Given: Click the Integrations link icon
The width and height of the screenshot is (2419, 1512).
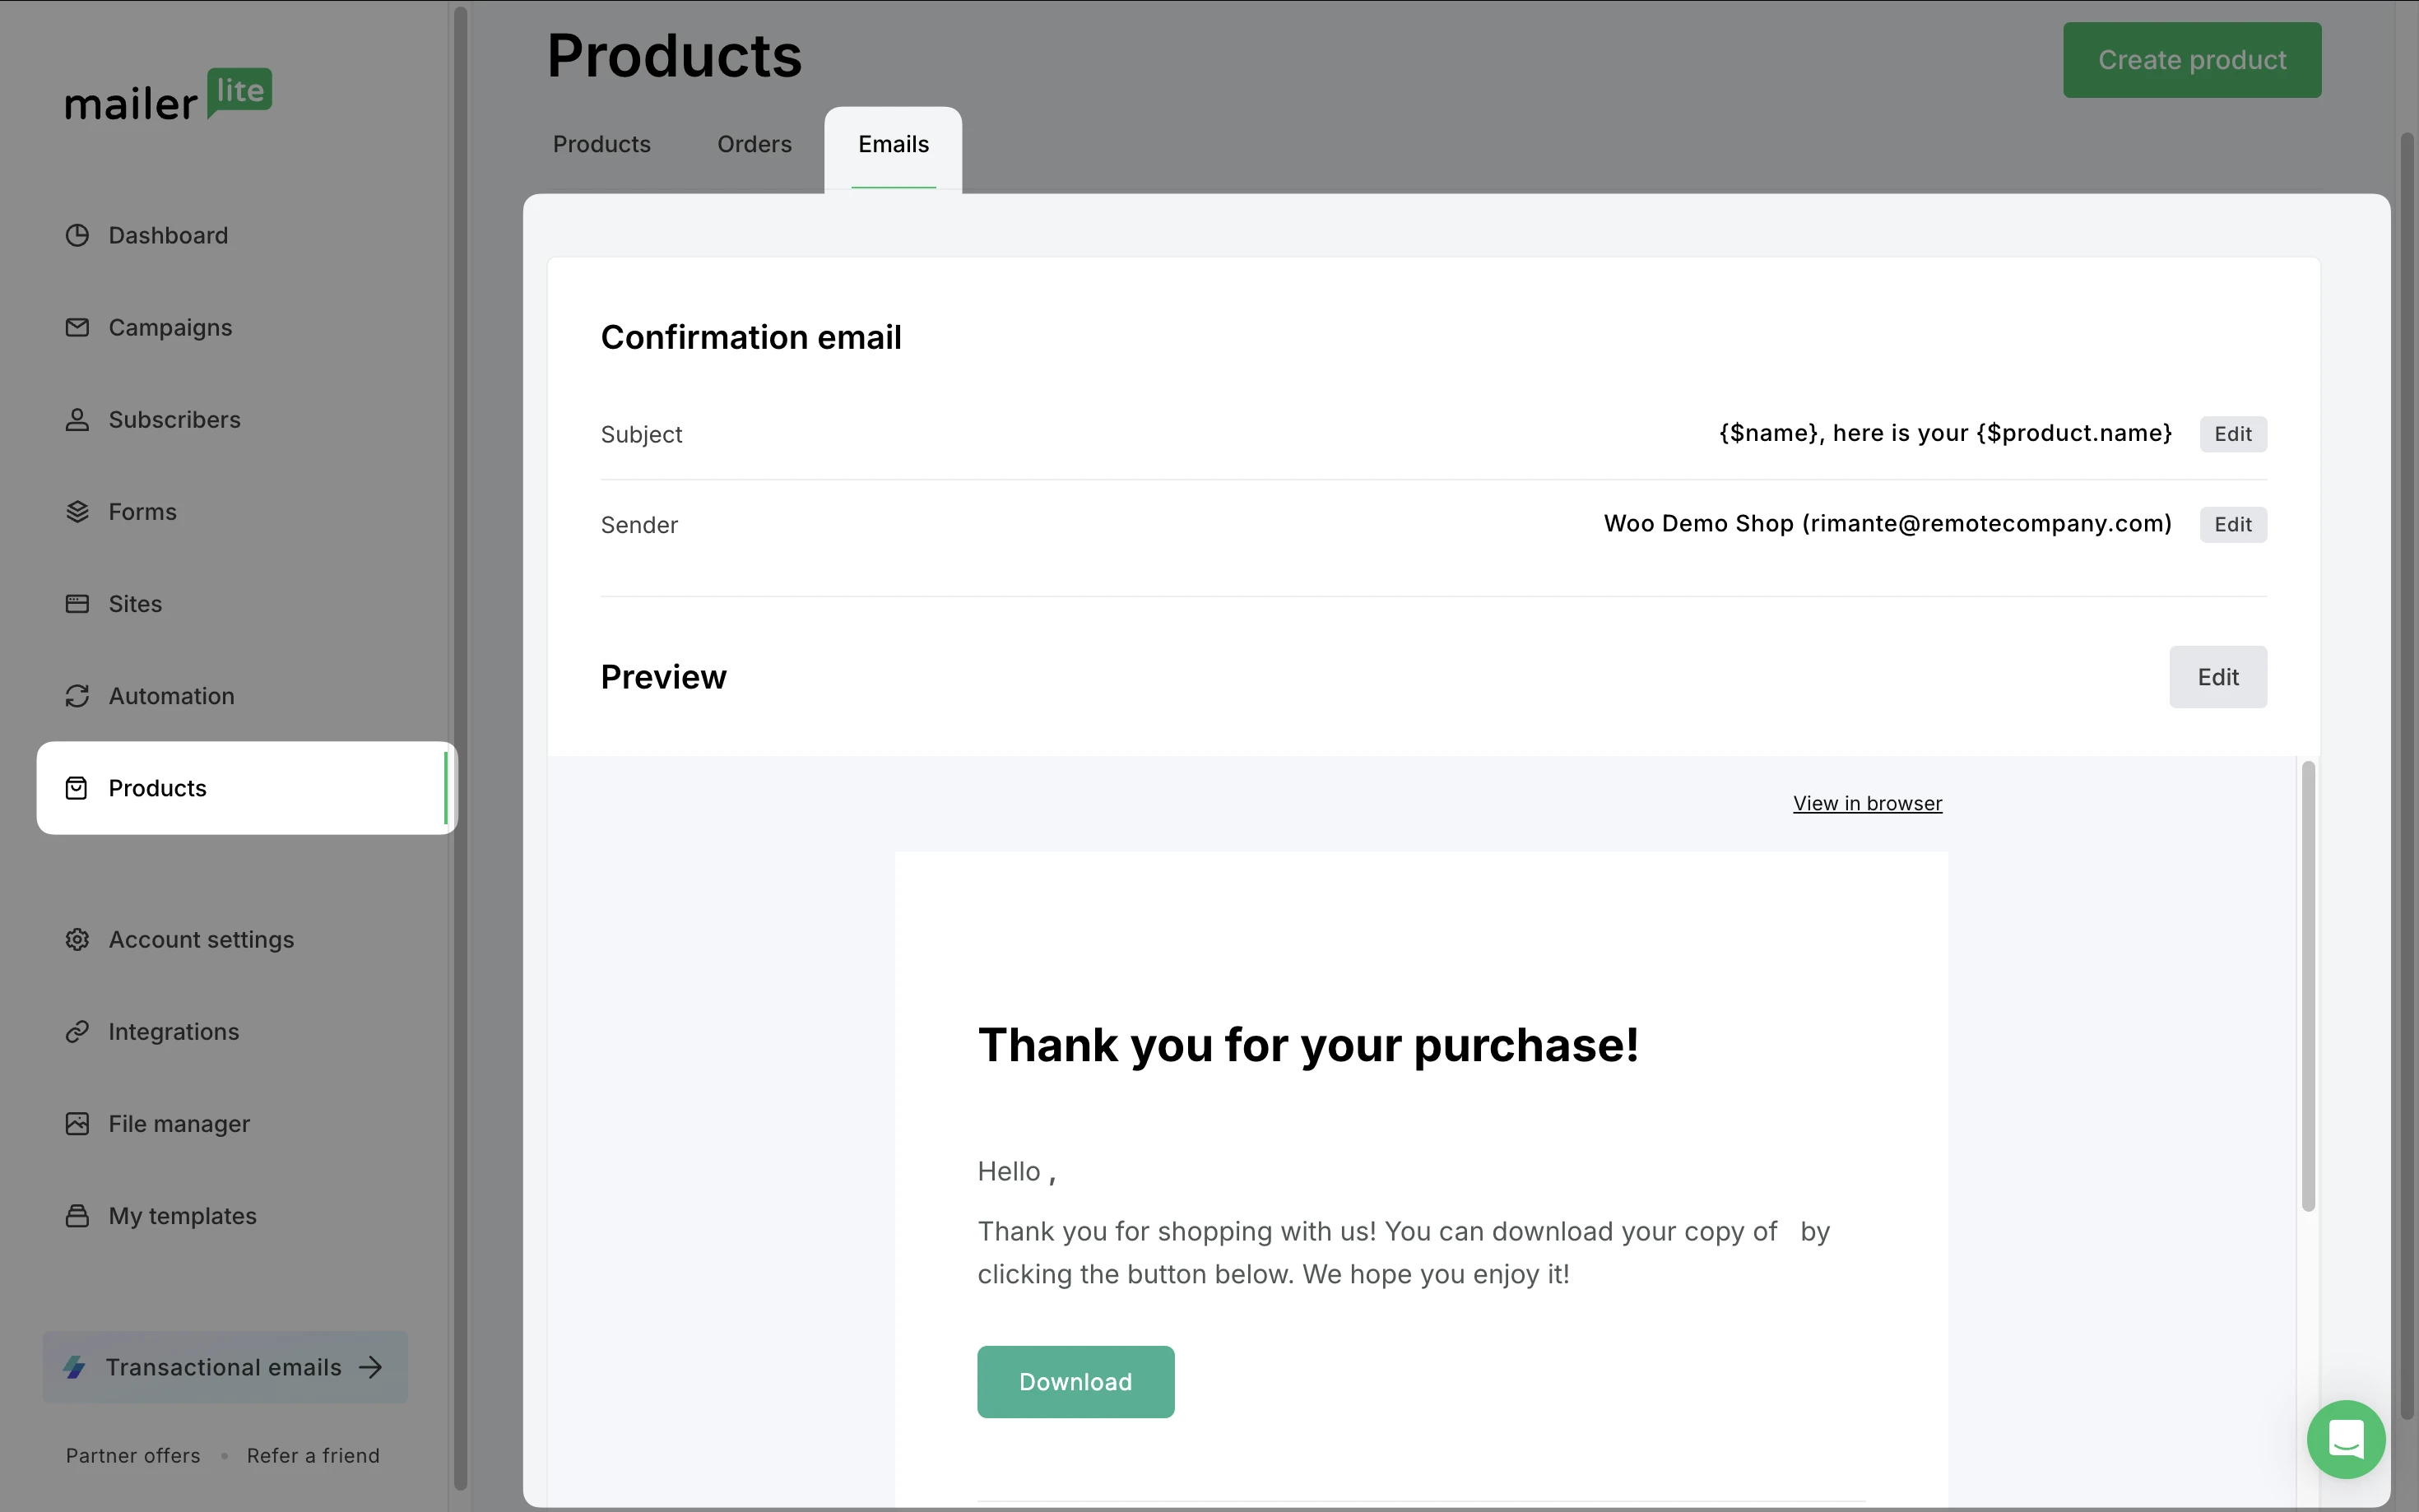Looking at the screenshot, I should tap(77, 1032).
